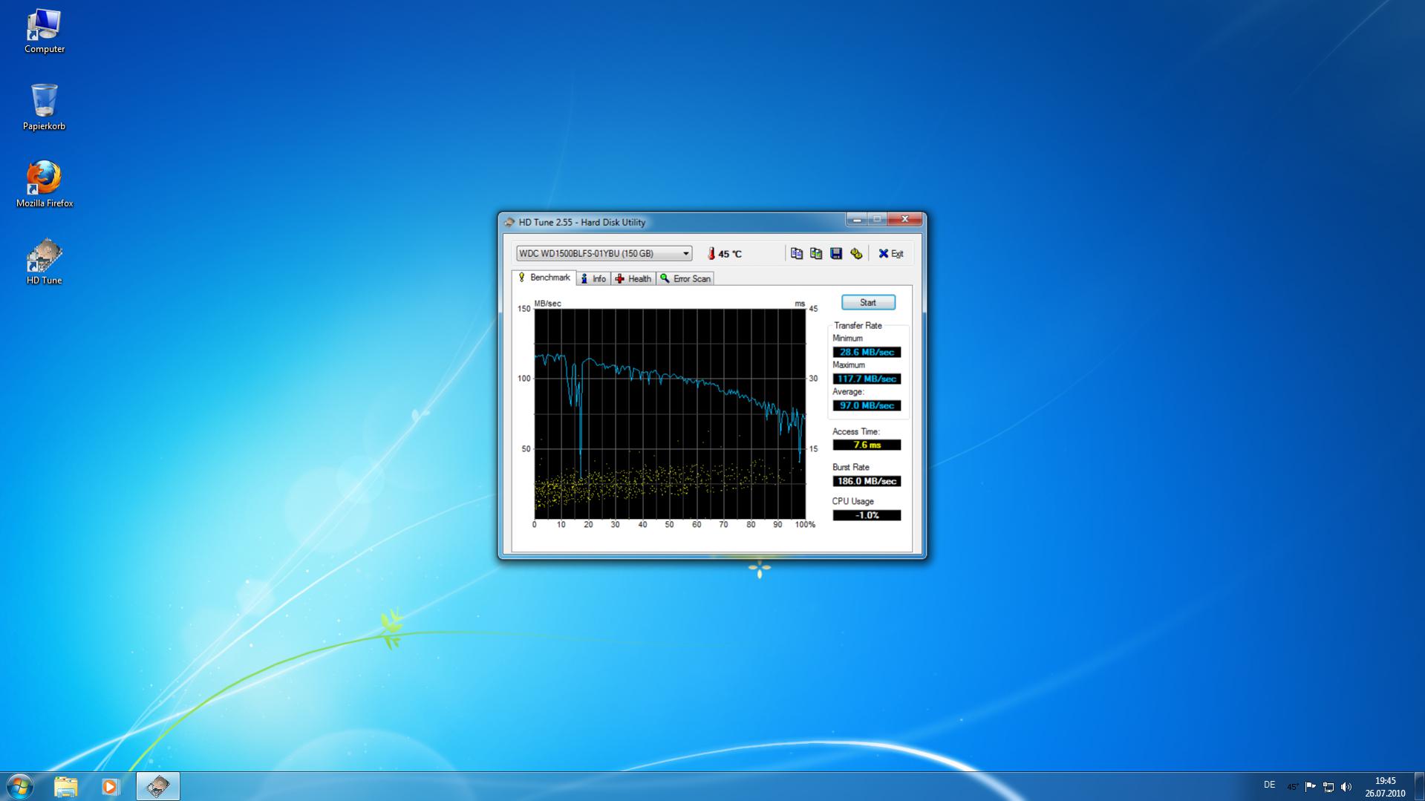
Task: Click the maximum transfer rate 117.7 MB/sec value
Action: (867, 379)
